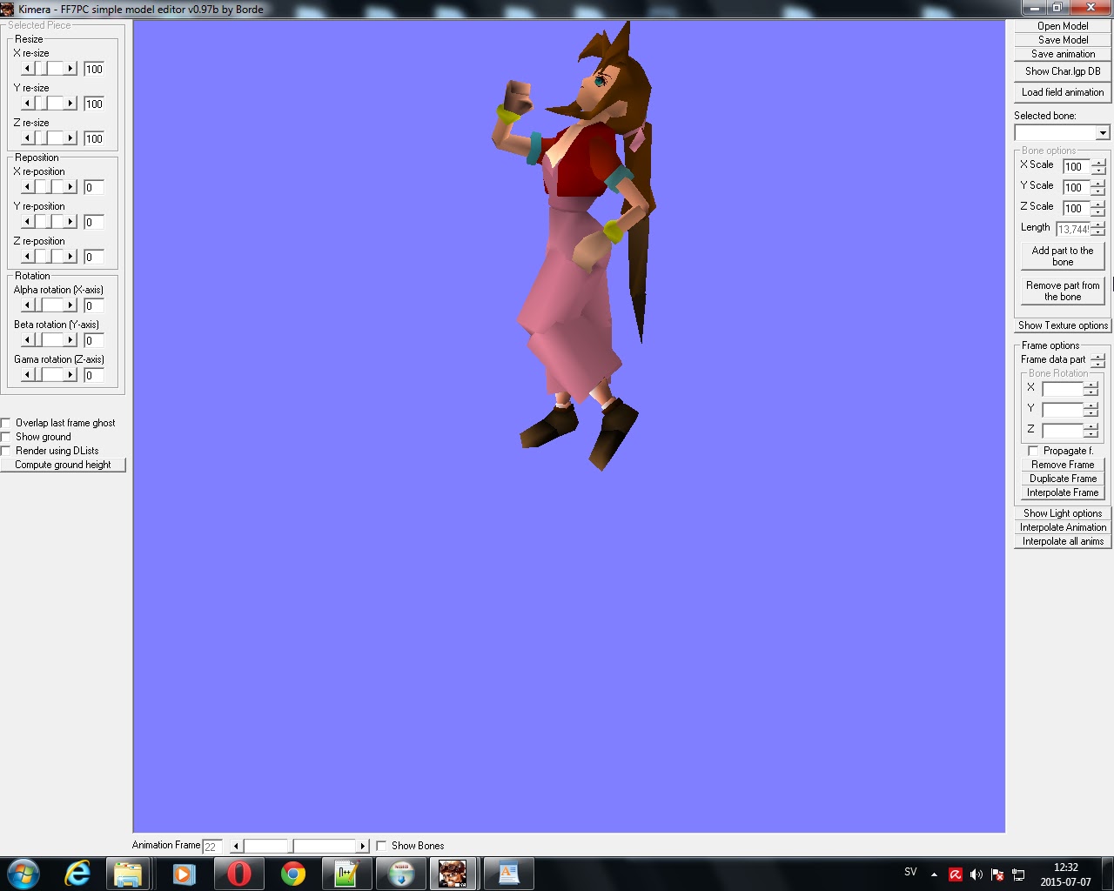The height and width of the screenshot is (891, 1114).
Task: Click the Animation Frame slider thumb
Action: (292, 846)
